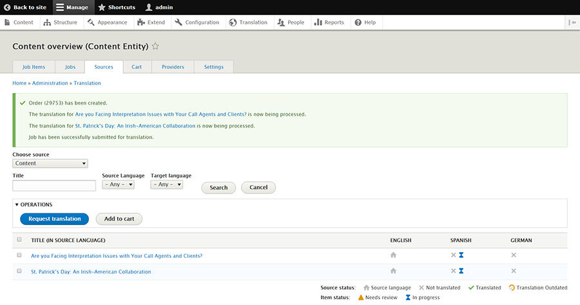The height and width of the screenshot is (305, 580).
Task: Click the Translation Outdated legend icon
Action: pyautogui.click(x=512, y=288)
